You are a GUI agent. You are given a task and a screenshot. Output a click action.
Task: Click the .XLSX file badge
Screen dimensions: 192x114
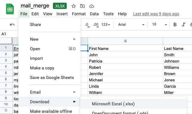coord(60,6)
